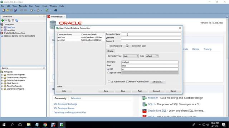Open the SQL Developer Forum link
The width and height of the screenshot is (229, 128).
pos(64,108)
